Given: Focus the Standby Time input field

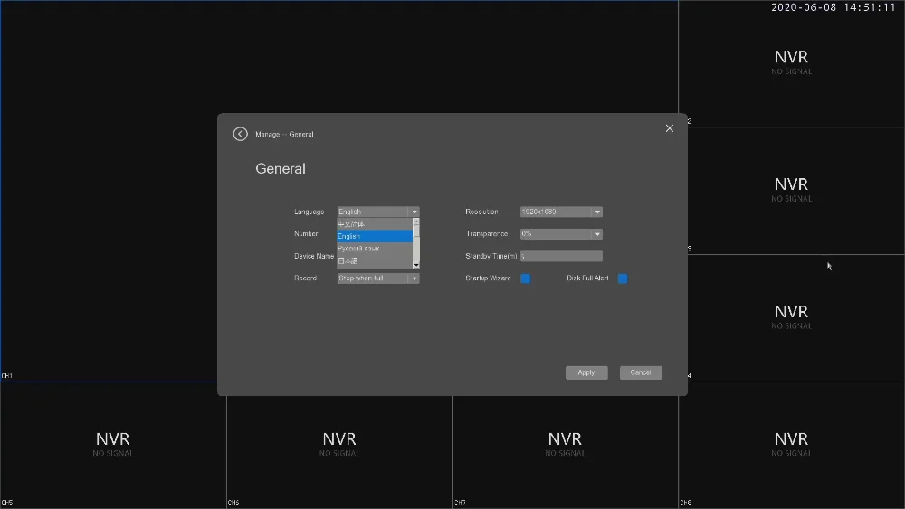Looking at the screenshot, I should click(x=561, y=256).
